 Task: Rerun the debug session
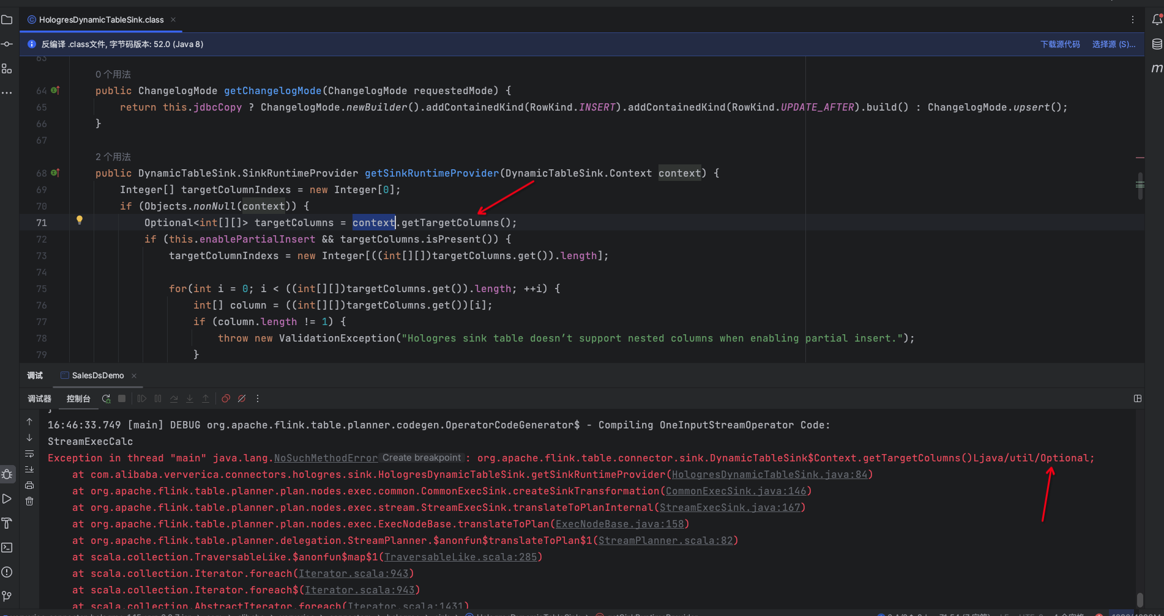pyautogui.click(x=106, y=398)
